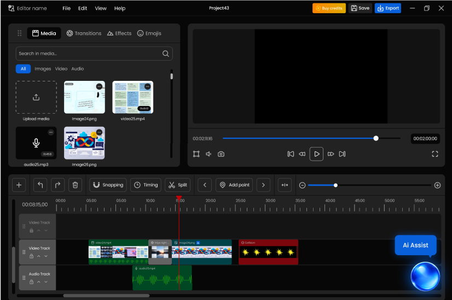The image size is (452, 300).
Task: Switch to the Emojis tab
Action: pos(149,33)
